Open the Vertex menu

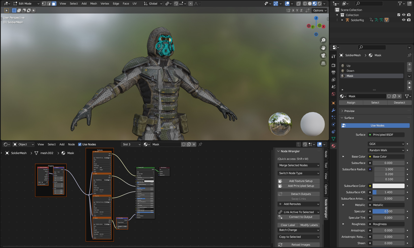click(105, 4)
